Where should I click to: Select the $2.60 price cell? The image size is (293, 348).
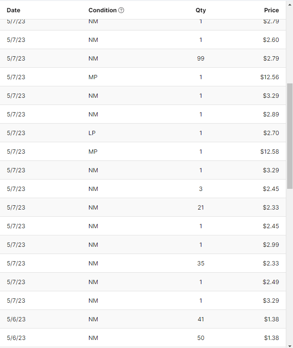pos(271,40)
